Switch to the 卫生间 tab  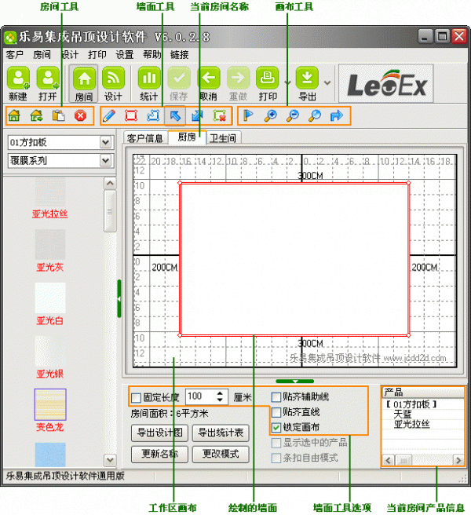pyautogui.click(x=224, y=138)
